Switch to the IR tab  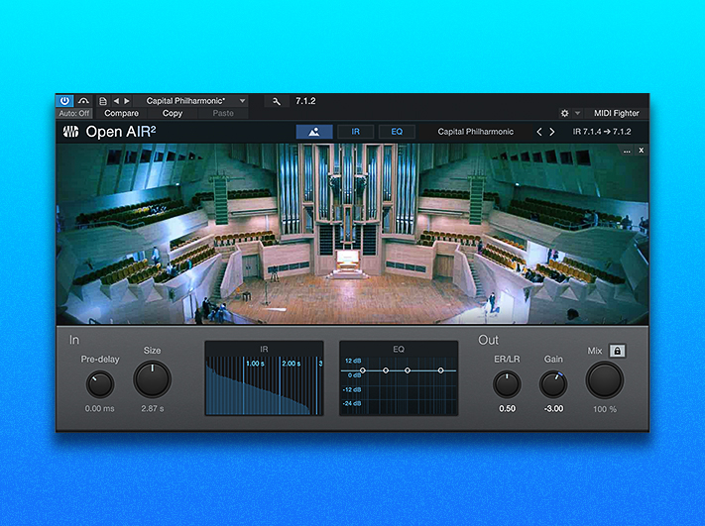(x=355, y=131)
